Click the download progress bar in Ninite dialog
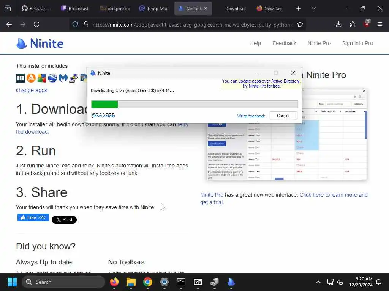Screen dimensions: 389x291 click(x=194, y=104)
